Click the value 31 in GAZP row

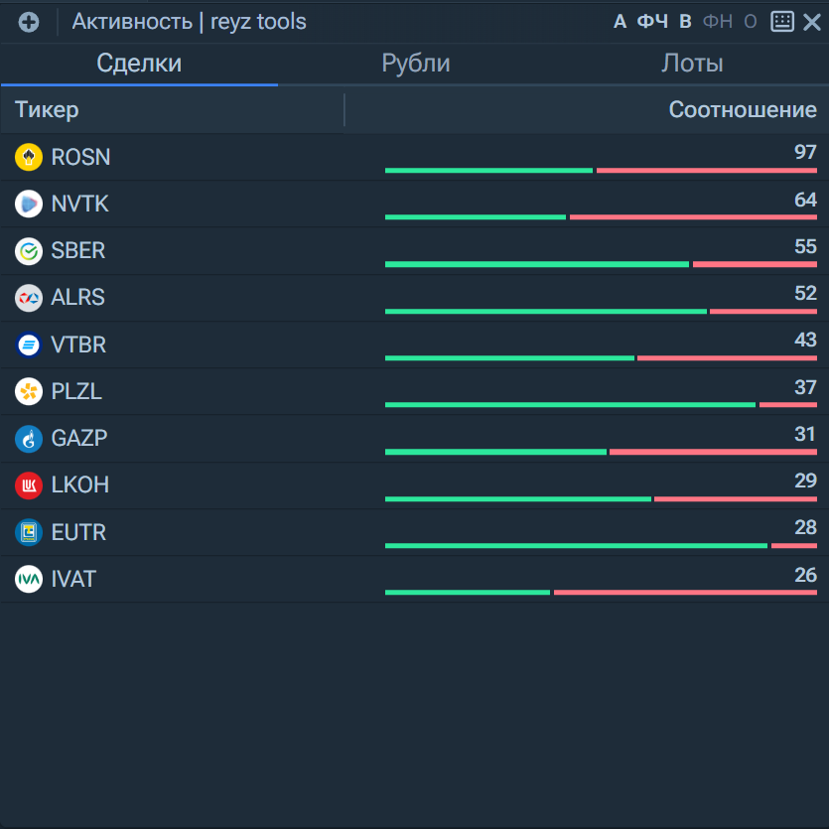click(x=805, y=434)
